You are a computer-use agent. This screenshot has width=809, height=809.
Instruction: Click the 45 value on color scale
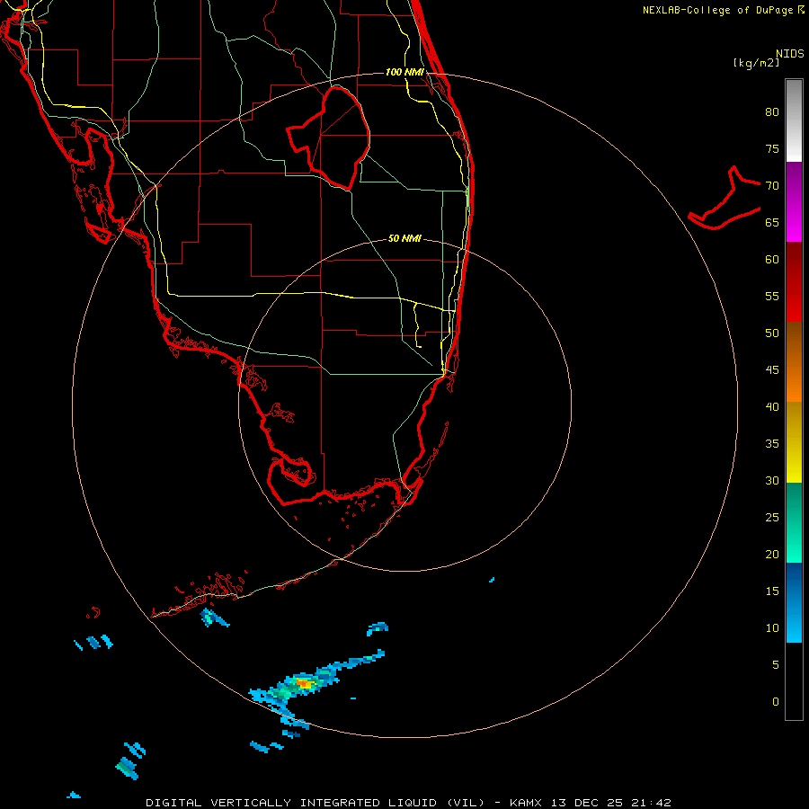[772, 370]
